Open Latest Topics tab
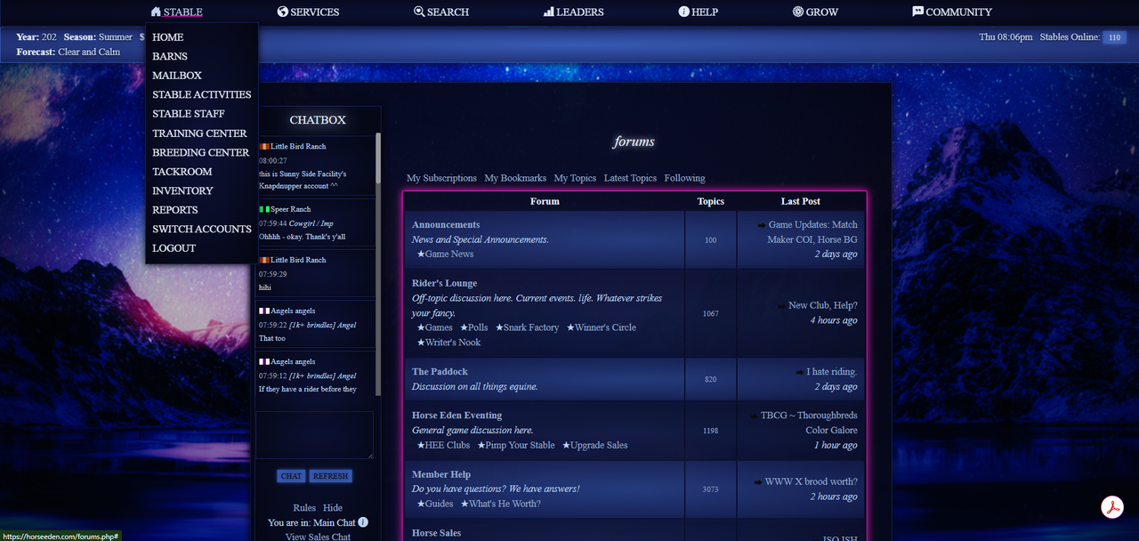The height and width of the screenshot is (541, 1139). [x=630, y=178]
